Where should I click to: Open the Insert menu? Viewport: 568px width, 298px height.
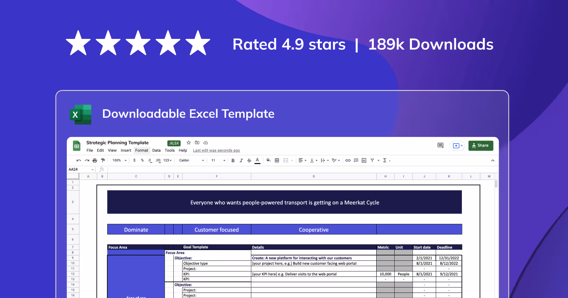point(126,151)
